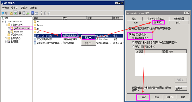Screen dimensions: 192x102
Task: Click the 通知(N)... button
Action: 181,89
